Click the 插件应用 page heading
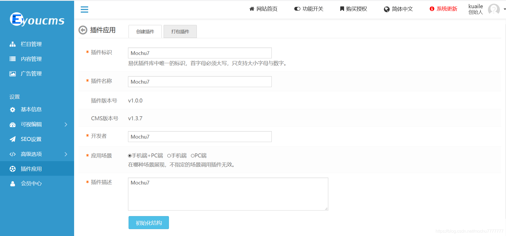The width and height of the screenshot is (506, 236). coord(103,30)
